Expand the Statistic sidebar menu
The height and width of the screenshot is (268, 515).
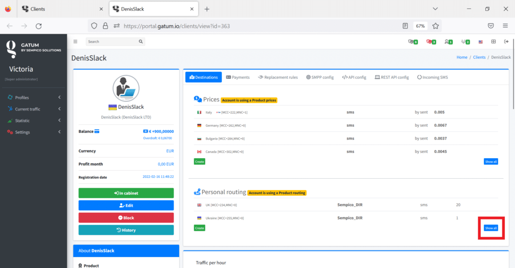(x=34, y=120)
